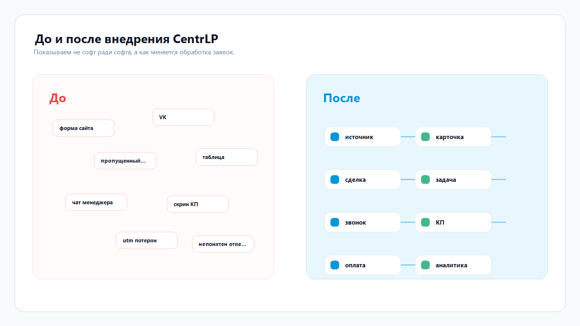Click the пропущенный… chip

(x=125, y=161)
